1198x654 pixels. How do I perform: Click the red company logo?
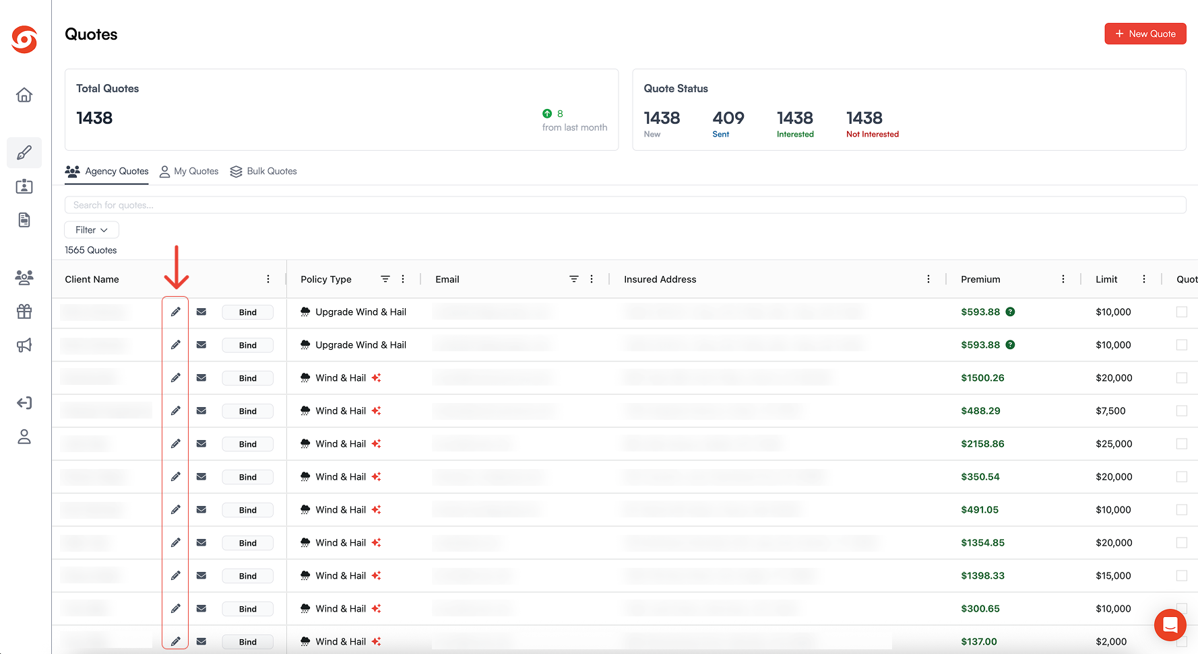pyautogui.click(x=24, y=39)
